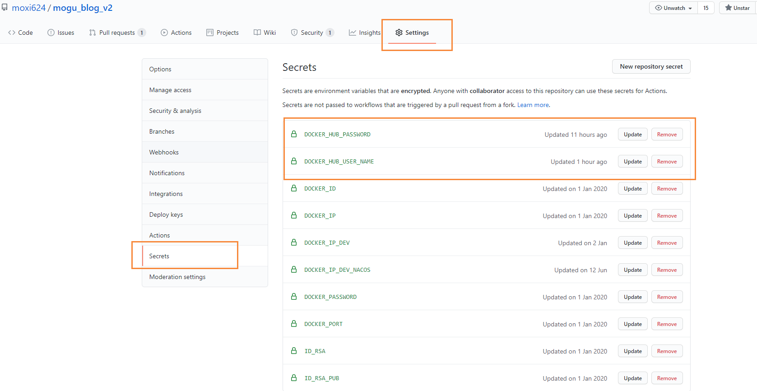Select Branches in settings sidebar
The width and height of the screenshot is (757, 391).
[205, 131]
